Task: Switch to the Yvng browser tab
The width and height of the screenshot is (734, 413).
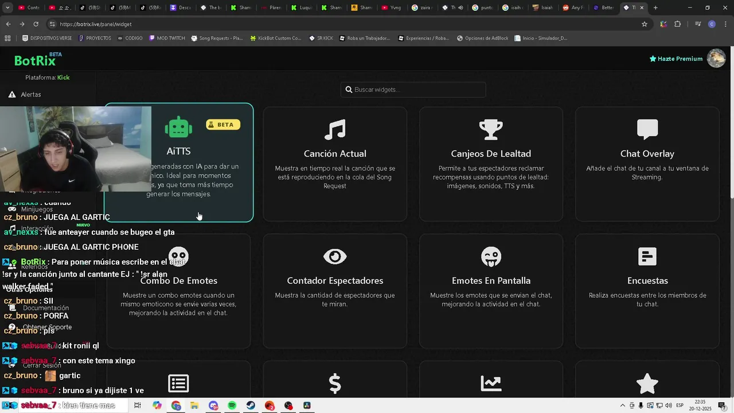Action: (x=392, y=7)
